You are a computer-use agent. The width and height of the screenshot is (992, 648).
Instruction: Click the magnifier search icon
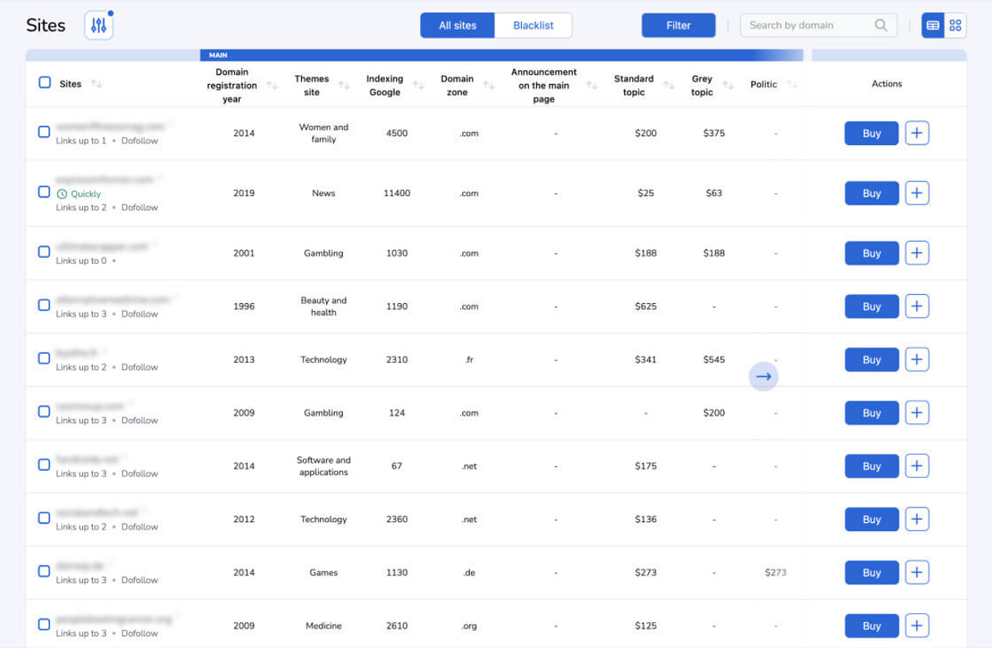coord(881,25)
